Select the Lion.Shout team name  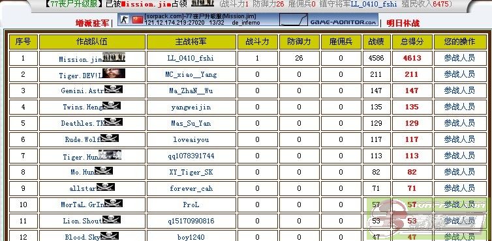82,221
